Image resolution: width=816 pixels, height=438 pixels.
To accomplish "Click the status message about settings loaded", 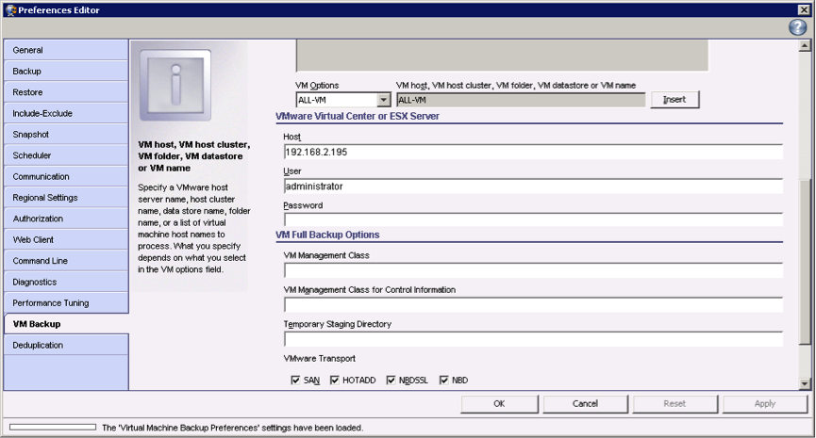I will pos(233,428).
